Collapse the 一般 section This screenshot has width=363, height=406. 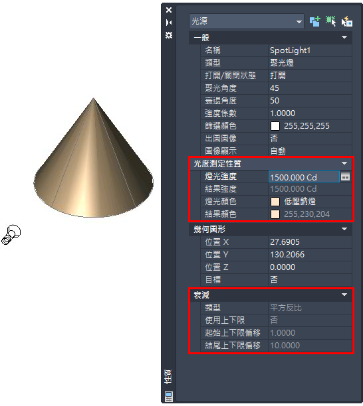point(344,37)
